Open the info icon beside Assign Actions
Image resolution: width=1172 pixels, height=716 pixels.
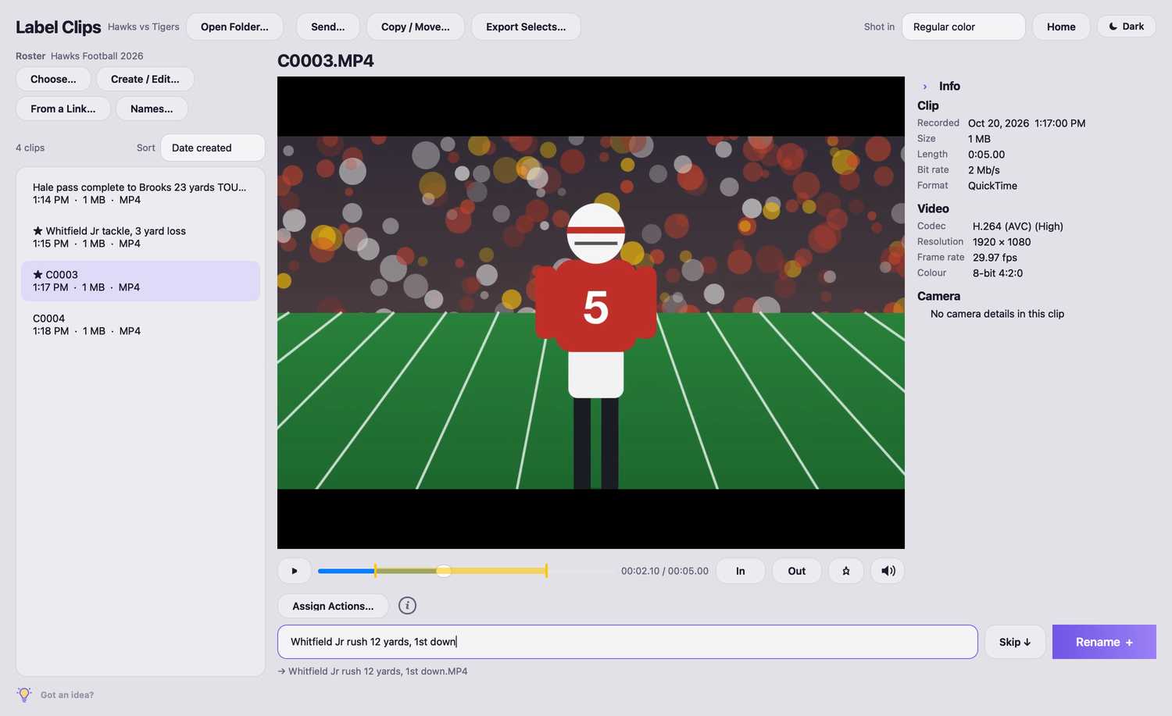407,606
